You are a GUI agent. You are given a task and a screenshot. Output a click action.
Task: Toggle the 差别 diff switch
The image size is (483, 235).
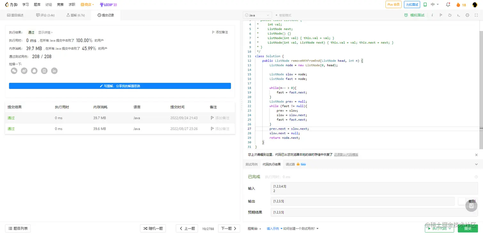point(462,201)
